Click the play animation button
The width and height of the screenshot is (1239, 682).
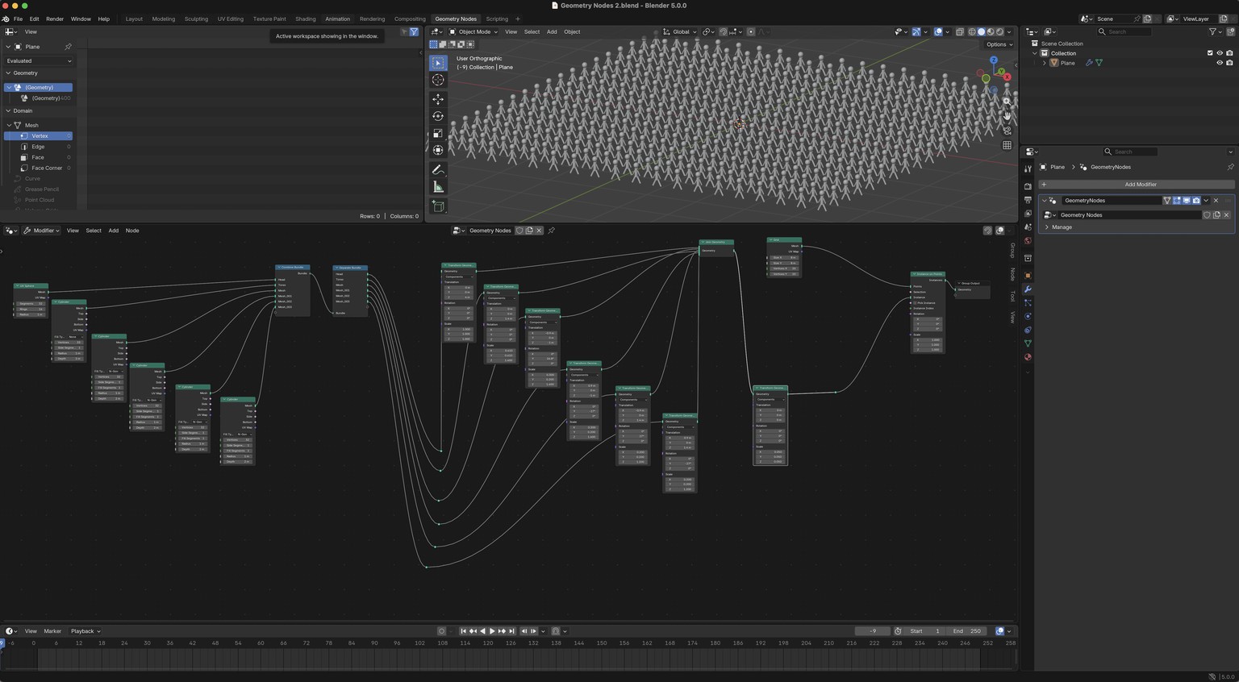(x=492, y=631)
